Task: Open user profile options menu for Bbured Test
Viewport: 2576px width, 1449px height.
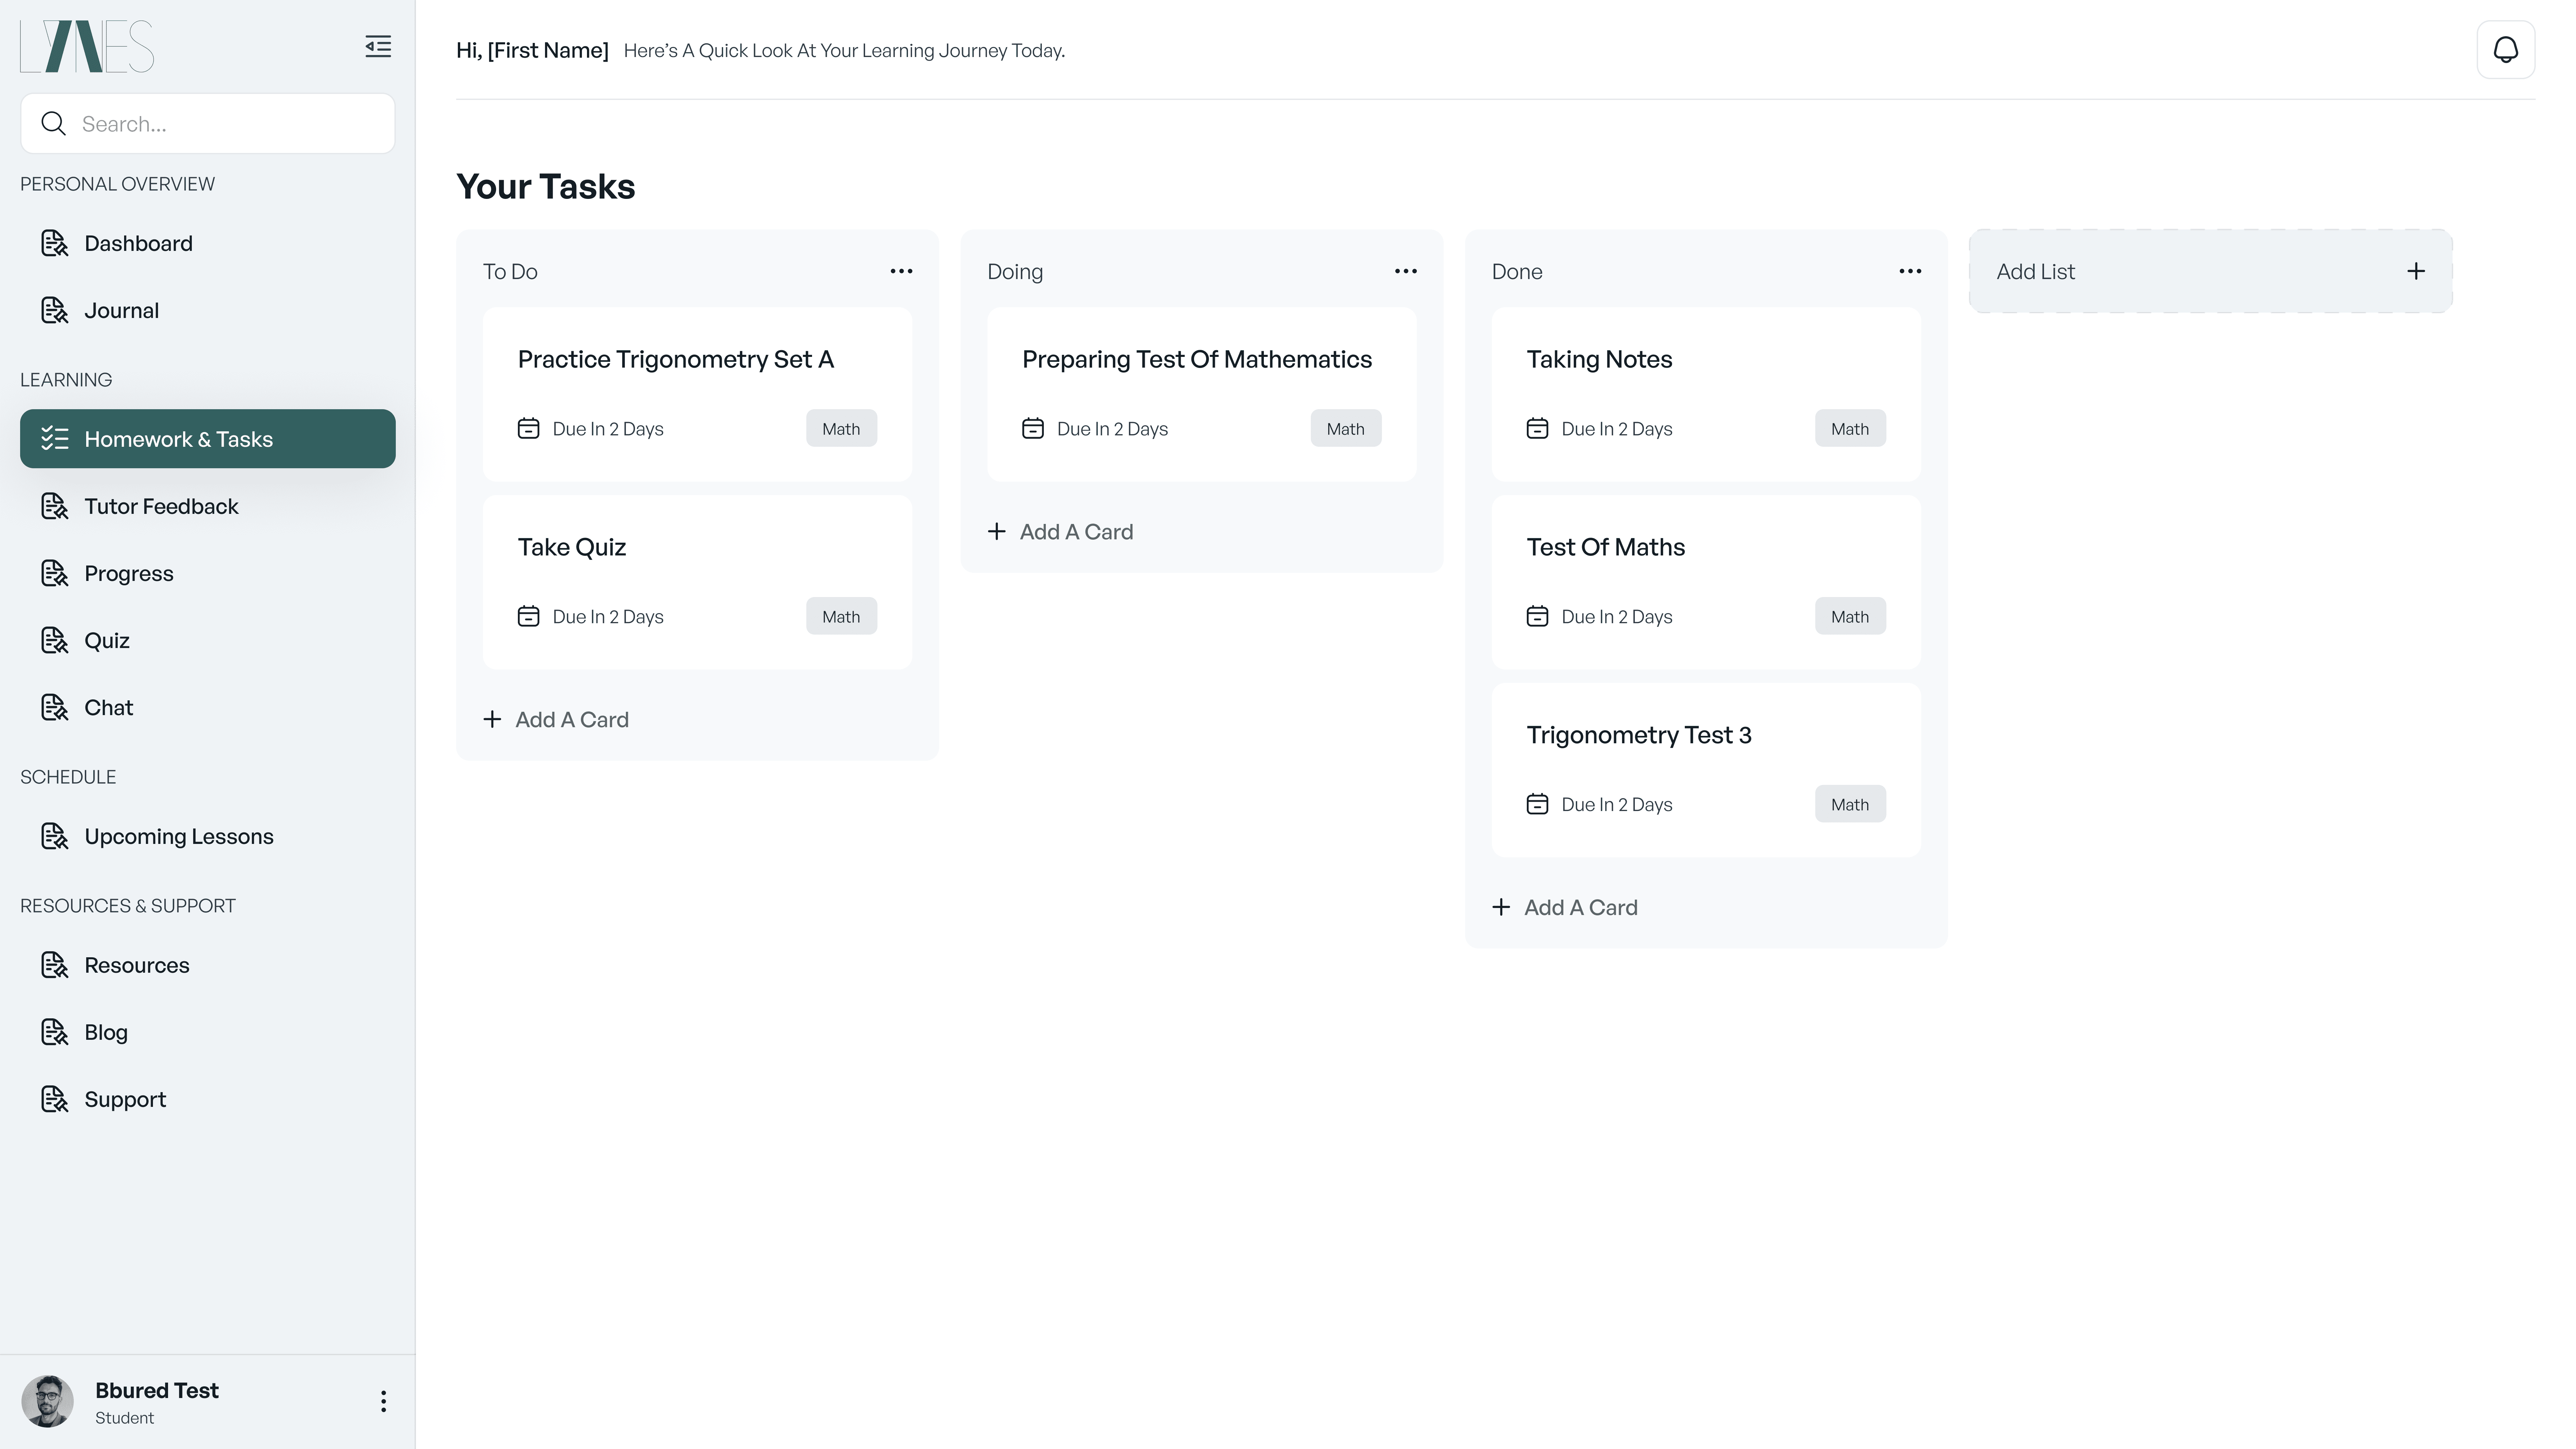Action: [383, 1401]
